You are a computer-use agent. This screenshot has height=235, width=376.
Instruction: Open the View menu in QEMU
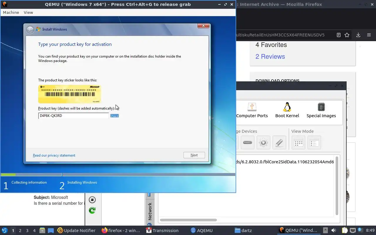28,12
